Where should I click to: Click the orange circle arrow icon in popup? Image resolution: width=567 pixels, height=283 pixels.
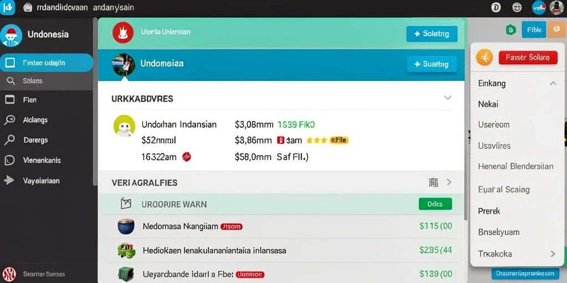[x=484, y=57]
